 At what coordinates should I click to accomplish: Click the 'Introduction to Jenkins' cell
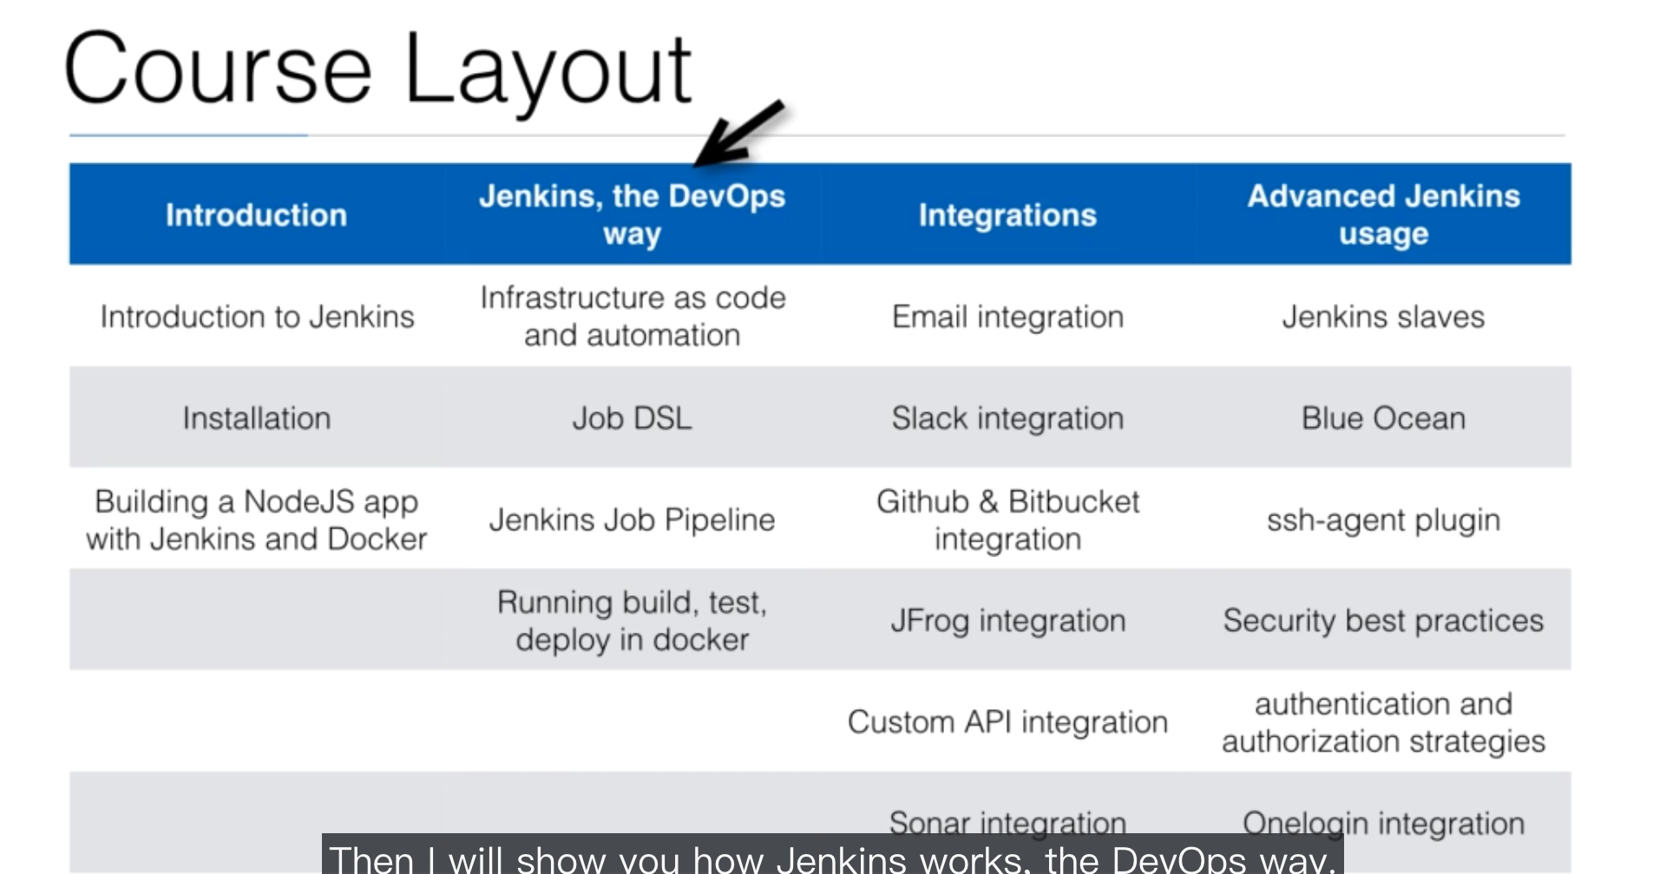tap(257, 317)
